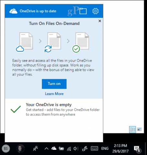Click the green checkmark beside empty message
This screenshot has height=155, width=147.
click(16, 109)
